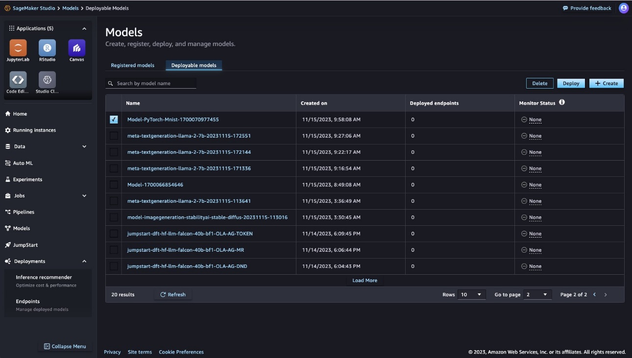Viewport: 632px width, 358px height.
Task: Open Experiments flask icon in sidebar
Action: point(8,179)
